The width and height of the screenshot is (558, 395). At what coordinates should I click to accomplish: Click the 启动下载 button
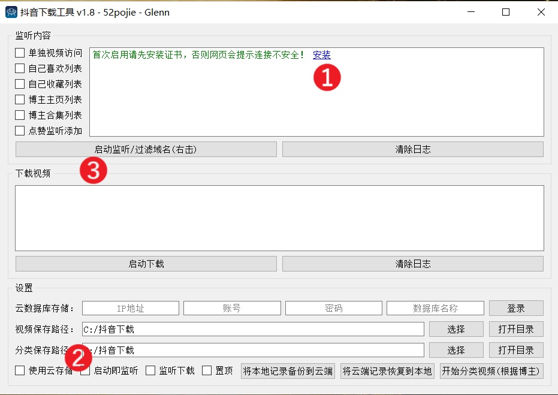[x=146, y=264]
